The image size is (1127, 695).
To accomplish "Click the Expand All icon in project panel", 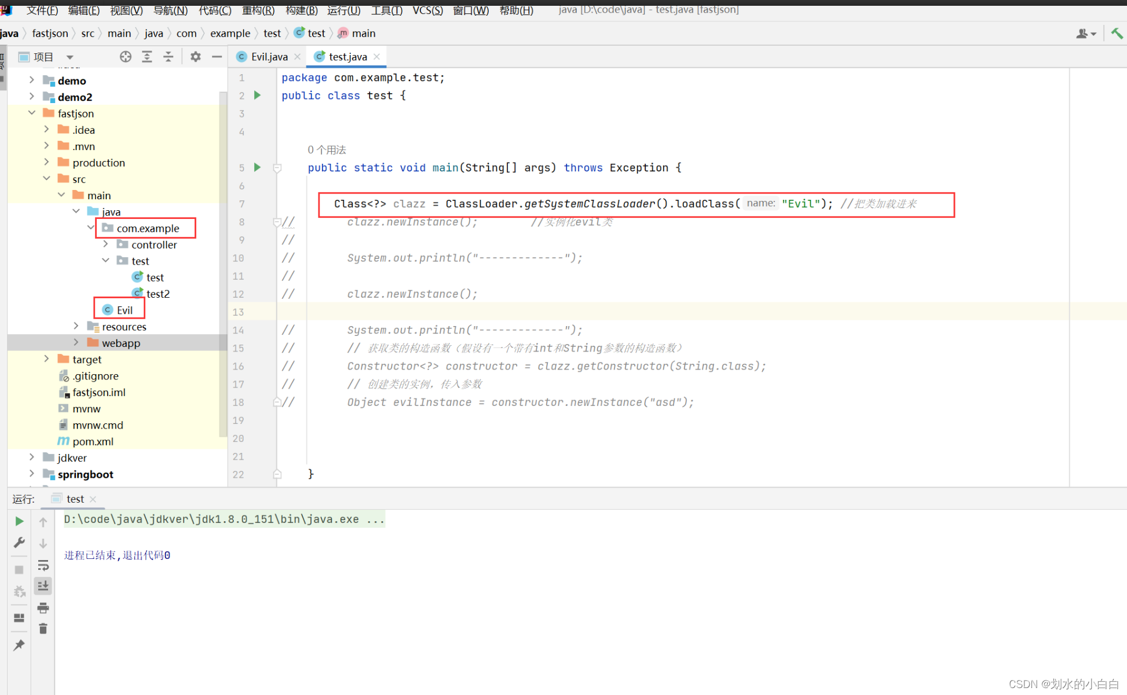I will point(147,57).
